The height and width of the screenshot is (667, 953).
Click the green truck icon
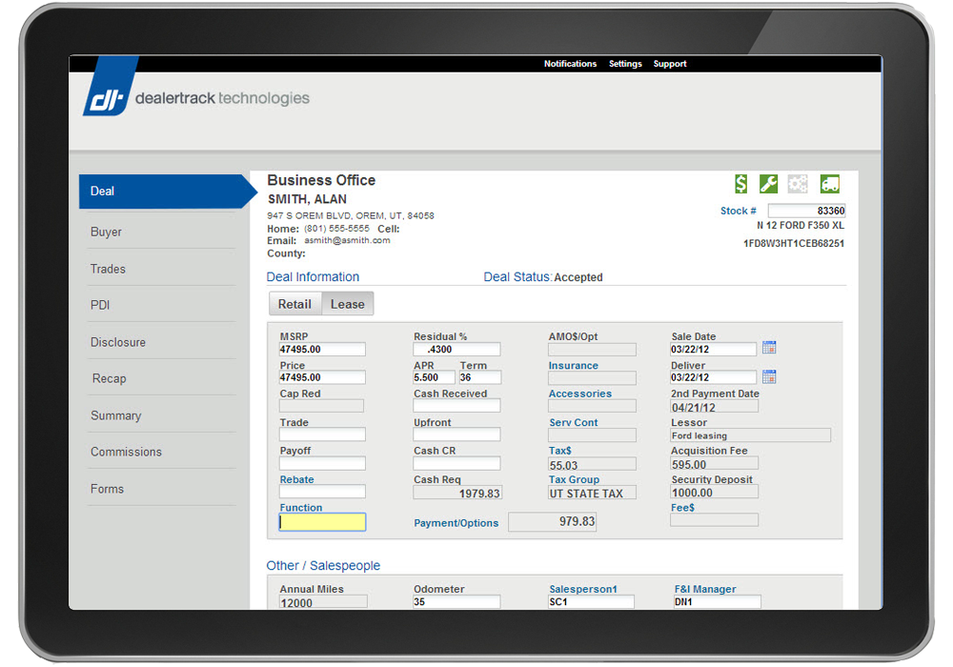pyautogui.click(x=830, y=184)
